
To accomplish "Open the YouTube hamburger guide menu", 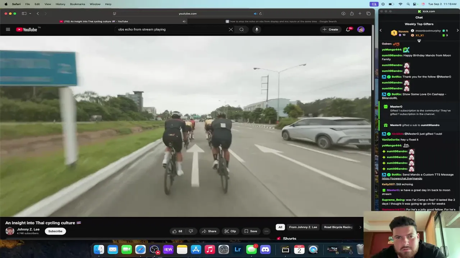I will pyautogui.click(x=8, y=29).
